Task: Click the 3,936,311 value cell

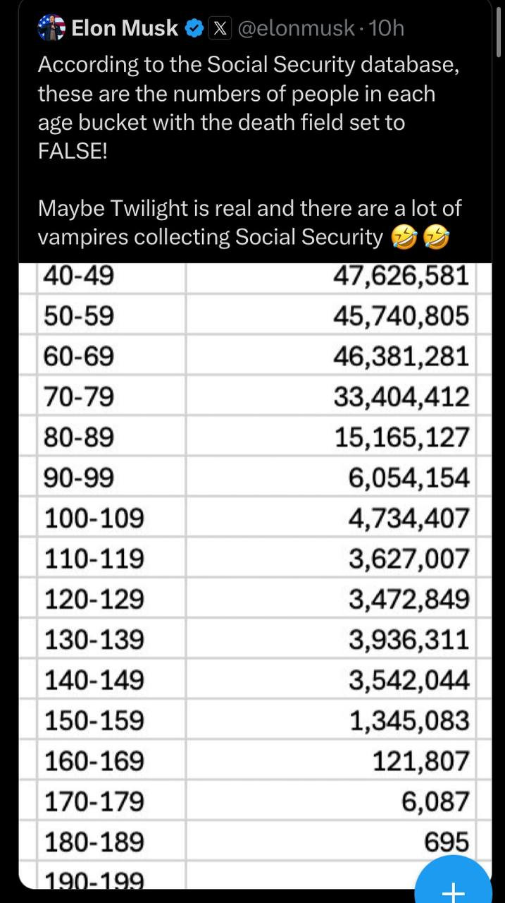Action: tap(409, 640)
